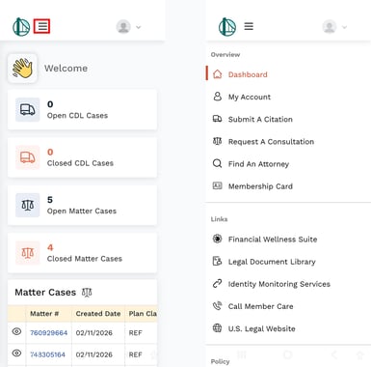The image size is (371, 367).
Task: Click the Find An Attorney magnifier icon
Action: (218, 163)
